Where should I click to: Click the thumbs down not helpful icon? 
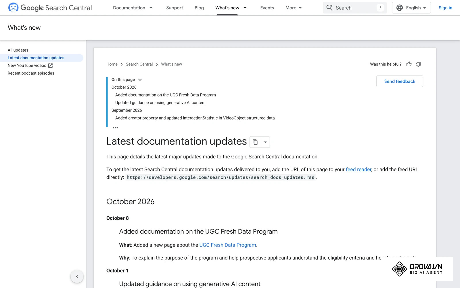(x=418, y=64)
